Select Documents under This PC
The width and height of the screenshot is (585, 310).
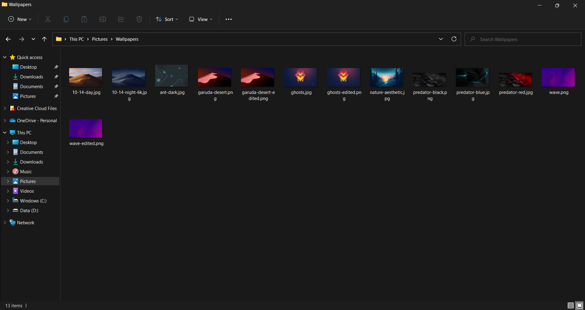(x=31, y=152)
